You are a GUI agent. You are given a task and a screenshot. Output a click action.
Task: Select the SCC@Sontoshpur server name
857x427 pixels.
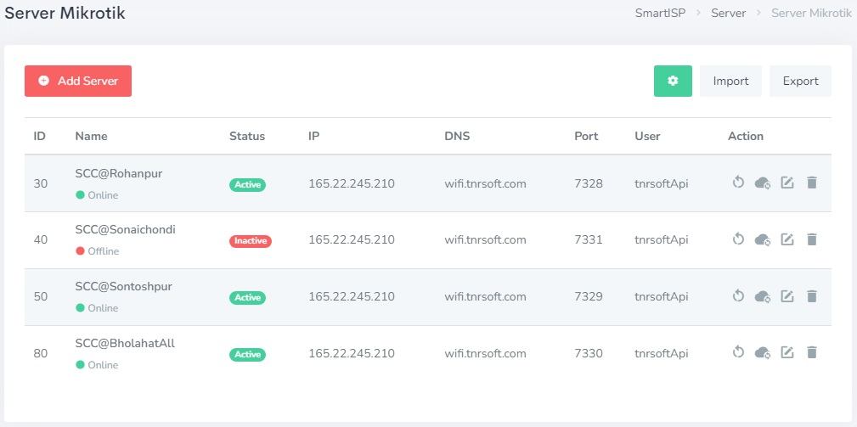123,287
